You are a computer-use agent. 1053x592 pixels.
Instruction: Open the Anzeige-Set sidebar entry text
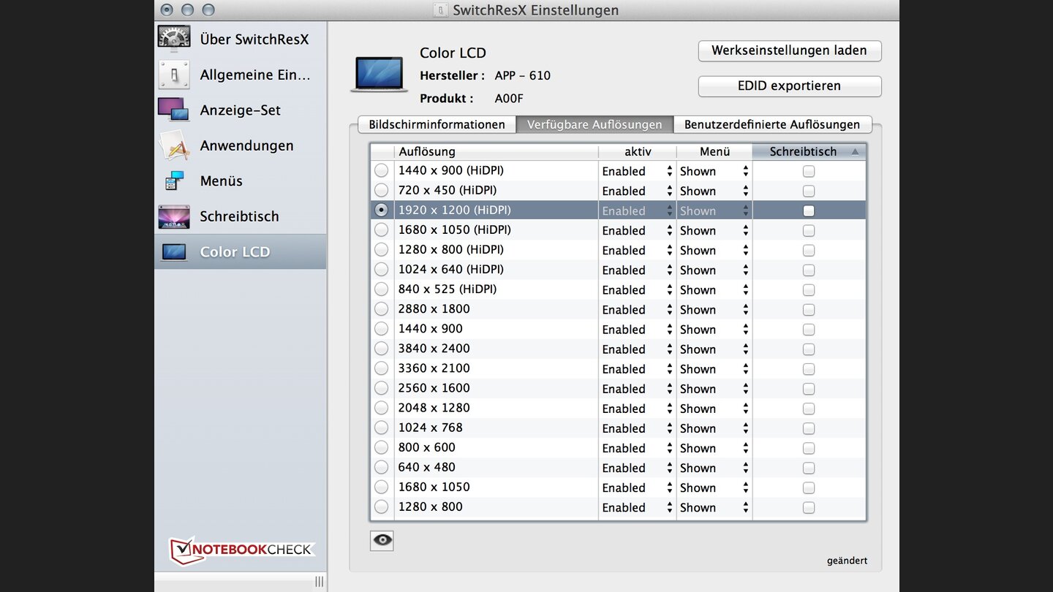tap(241, 110)
